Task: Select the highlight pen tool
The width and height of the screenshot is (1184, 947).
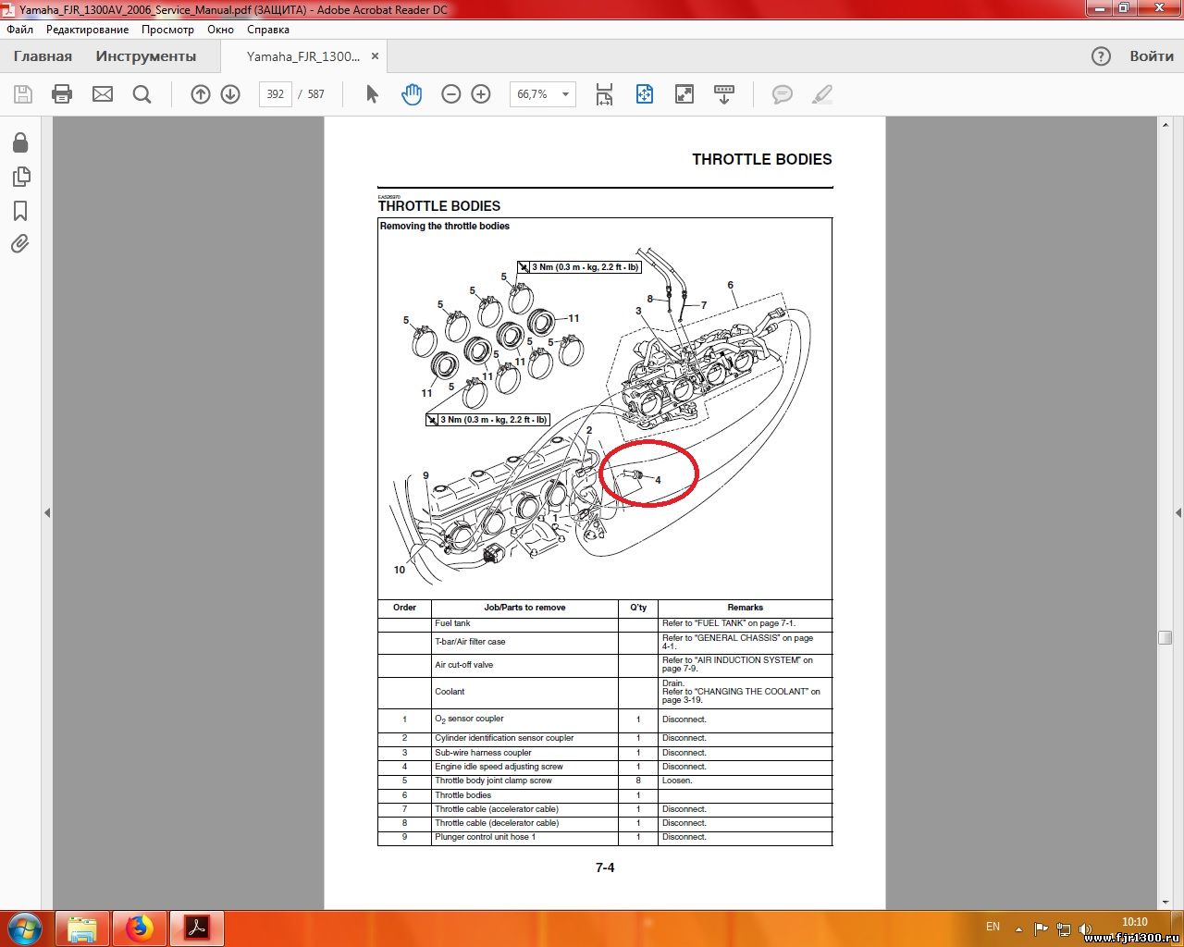Action: tap(822, 94)
